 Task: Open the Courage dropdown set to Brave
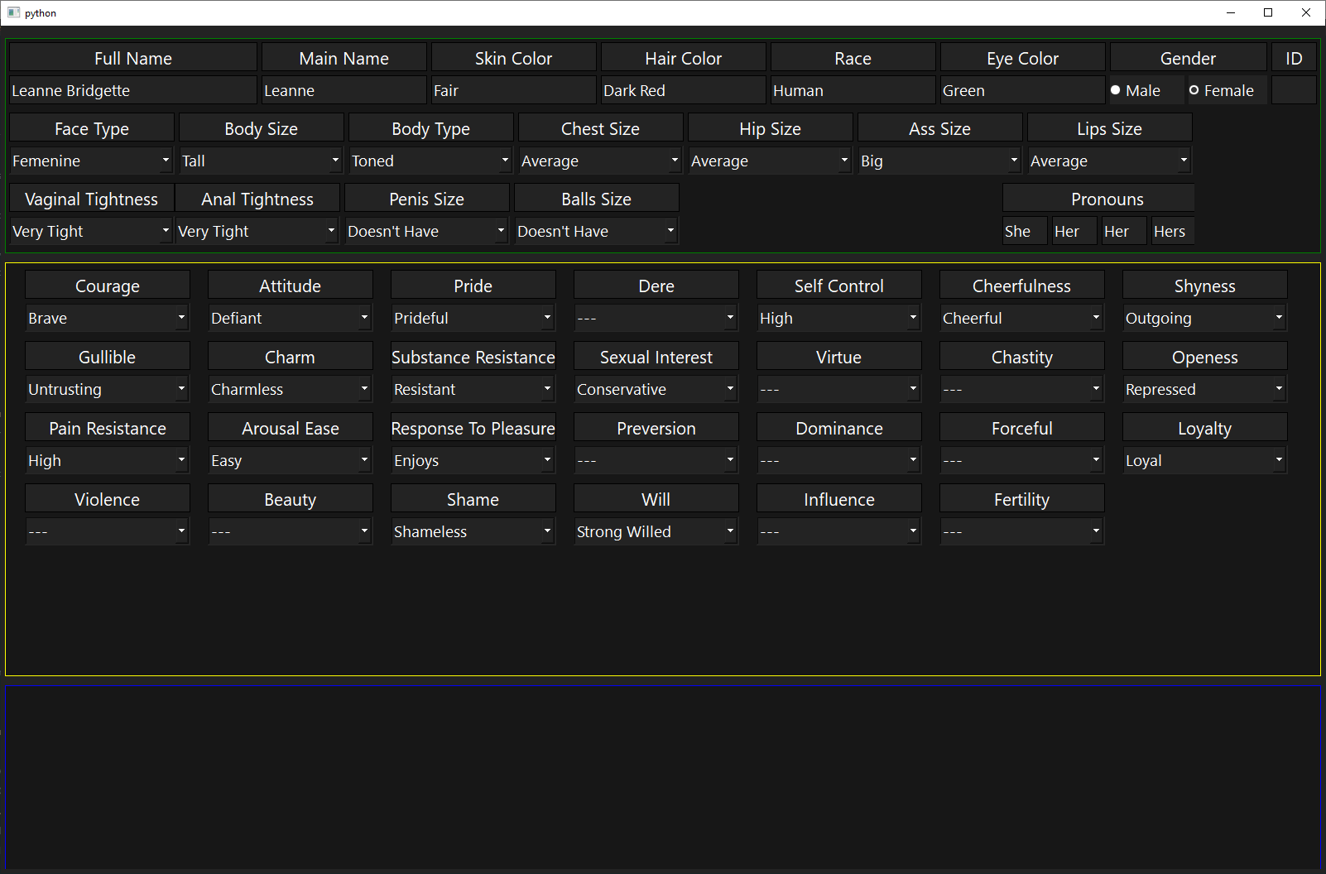107,319
